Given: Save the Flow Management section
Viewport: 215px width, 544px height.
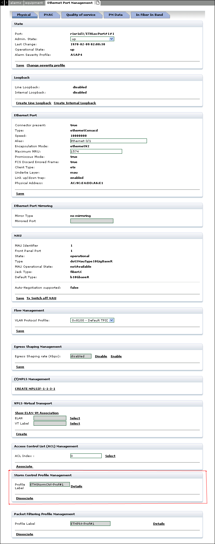Looking at the screenshot, I should (x=20, y=331).
